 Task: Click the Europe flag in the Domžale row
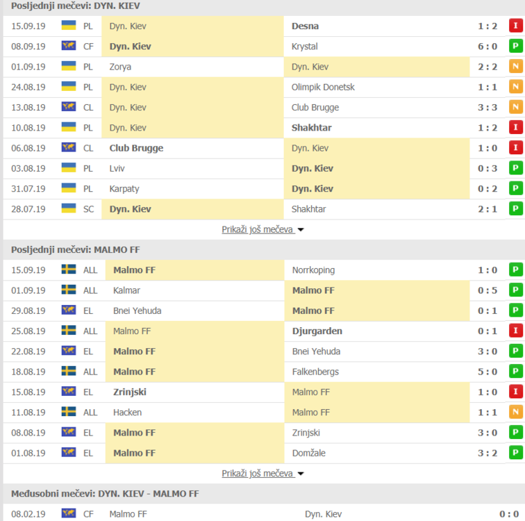pos(69,452)
